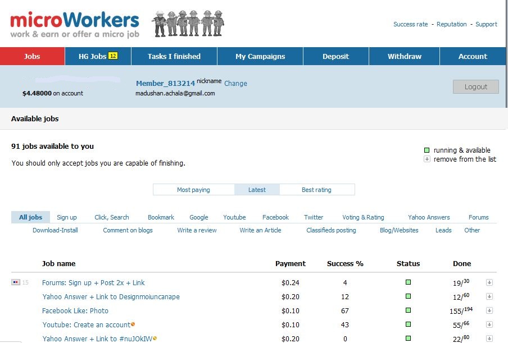Click status square for Yahoo Answer Designmoiuncanape
Image resolution: width=508 pixels, height=343 pixels.
tap(408, 296)
